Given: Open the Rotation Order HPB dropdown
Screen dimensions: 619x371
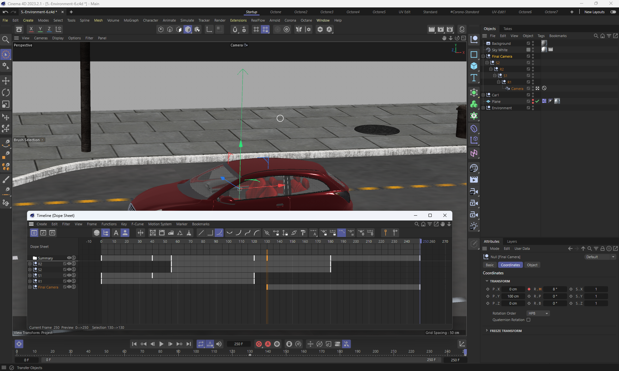Looking at the screenshot, I should (538, 313).
